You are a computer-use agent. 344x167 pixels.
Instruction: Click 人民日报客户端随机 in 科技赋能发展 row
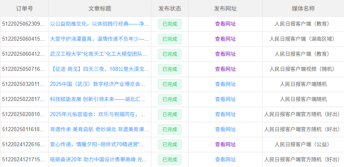click(303, 99)
